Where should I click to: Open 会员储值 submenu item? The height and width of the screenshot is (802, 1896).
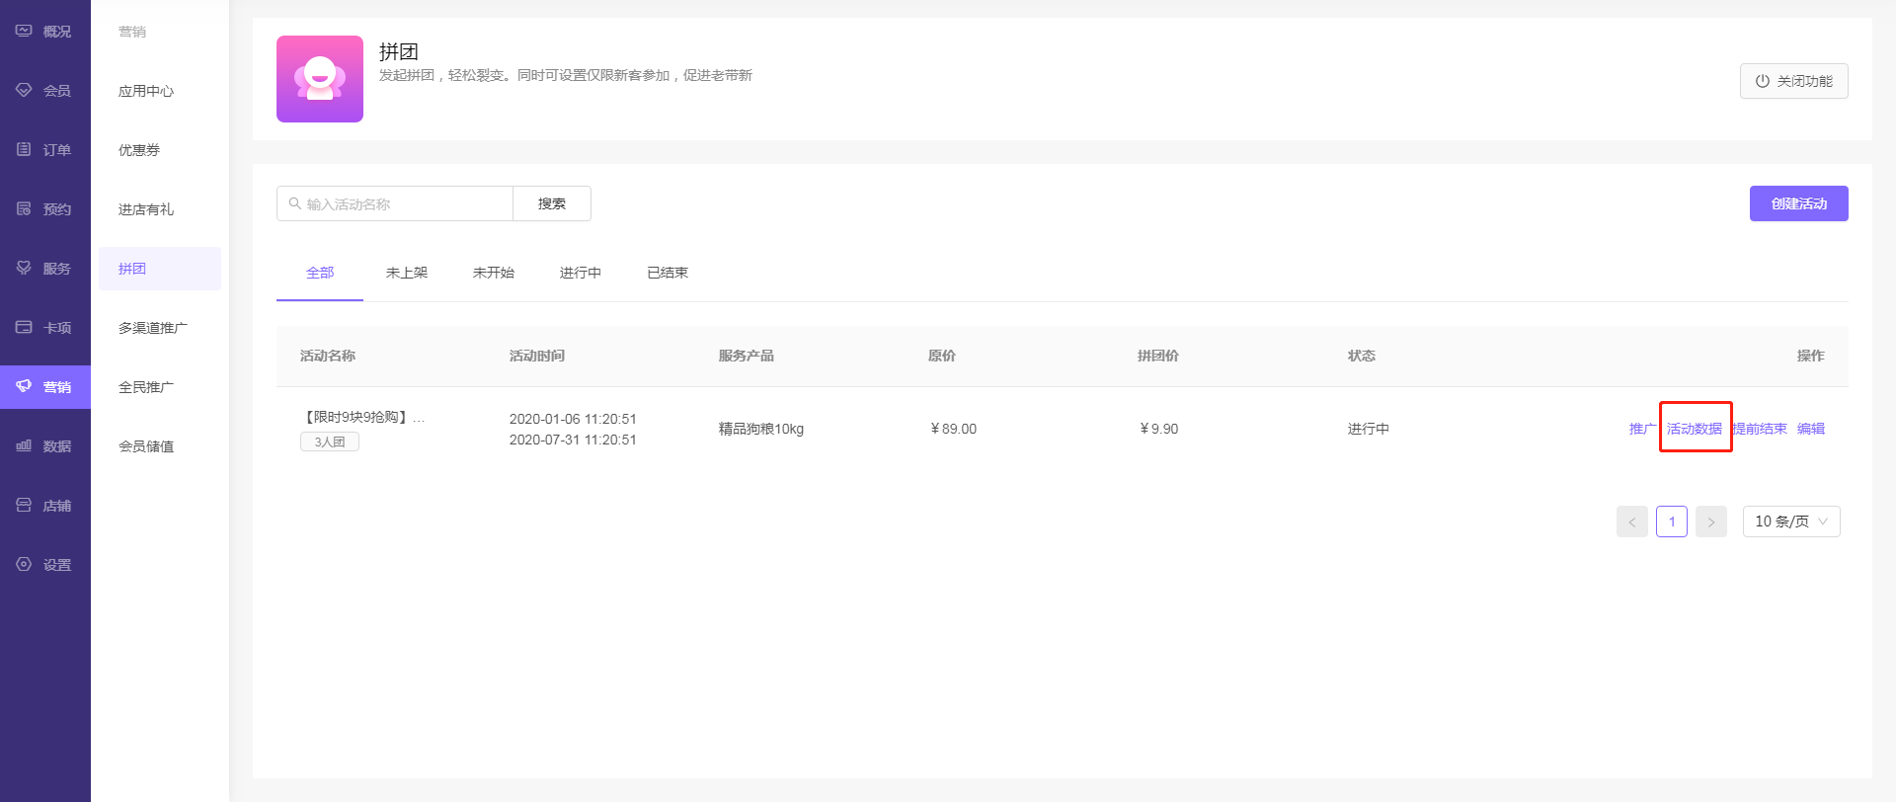[x=146, y=446]
